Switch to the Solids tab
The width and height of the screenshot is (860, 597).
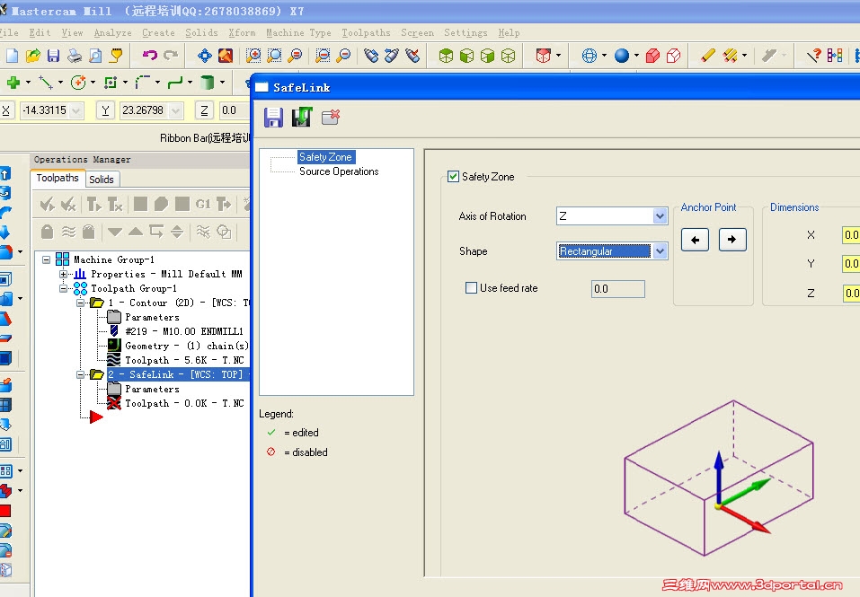[x=102, y=180]
